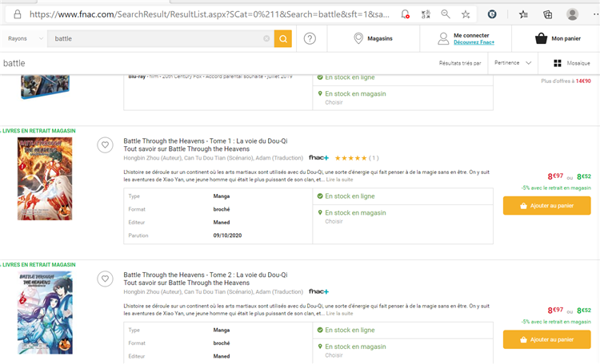Click Ajouter au panier for Tome 1
Viewport: 600px width, 364px height.
(x=547, y=205)
